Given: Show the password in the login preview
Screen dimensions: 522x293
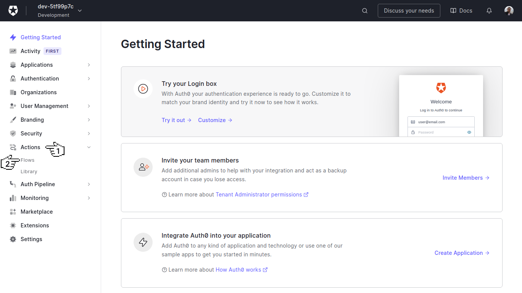Looking at the screenshot, I should (x=469, y=132).
